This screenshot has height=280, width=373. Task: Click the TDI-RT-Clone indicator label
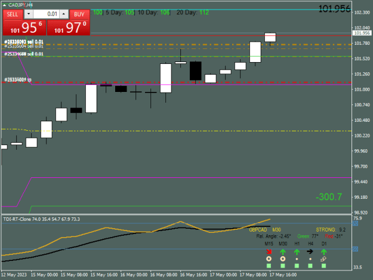41,219
